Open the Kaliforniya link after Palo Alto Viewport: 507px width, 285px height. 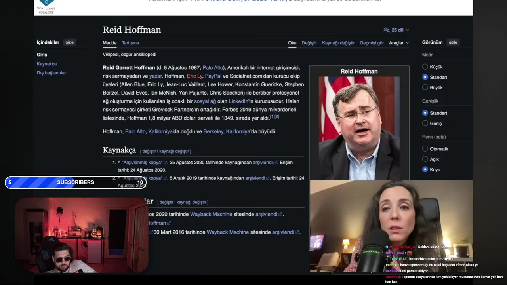160,131
